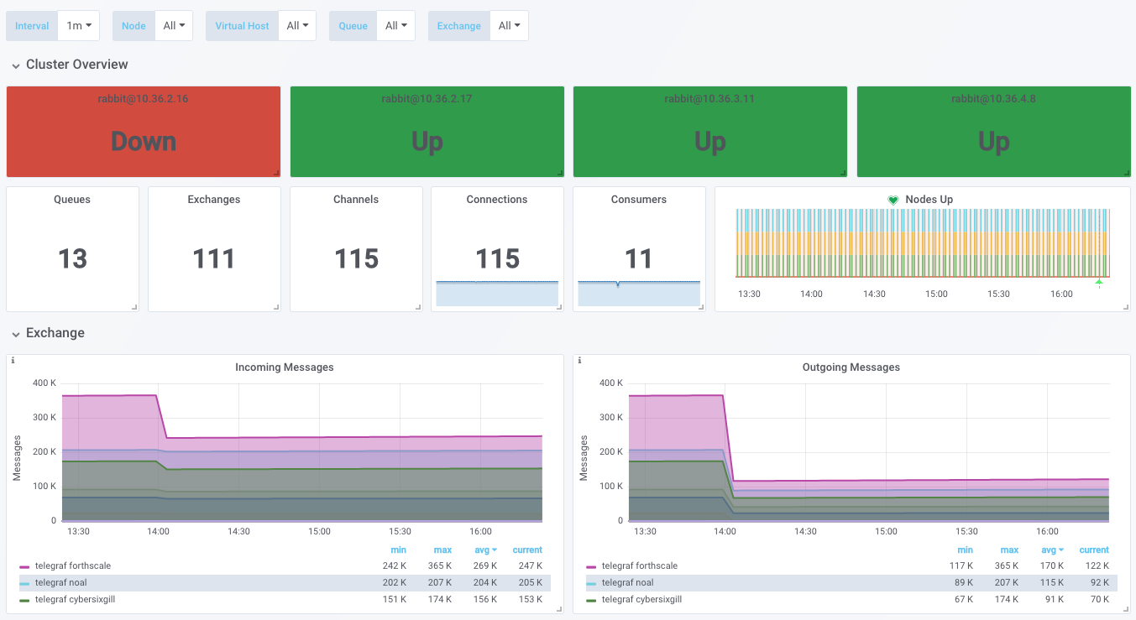Viewport: 1136px width, 620px height.
Task: Sort Incoming Messages legend by min
Action: click(x=399, y=550)
